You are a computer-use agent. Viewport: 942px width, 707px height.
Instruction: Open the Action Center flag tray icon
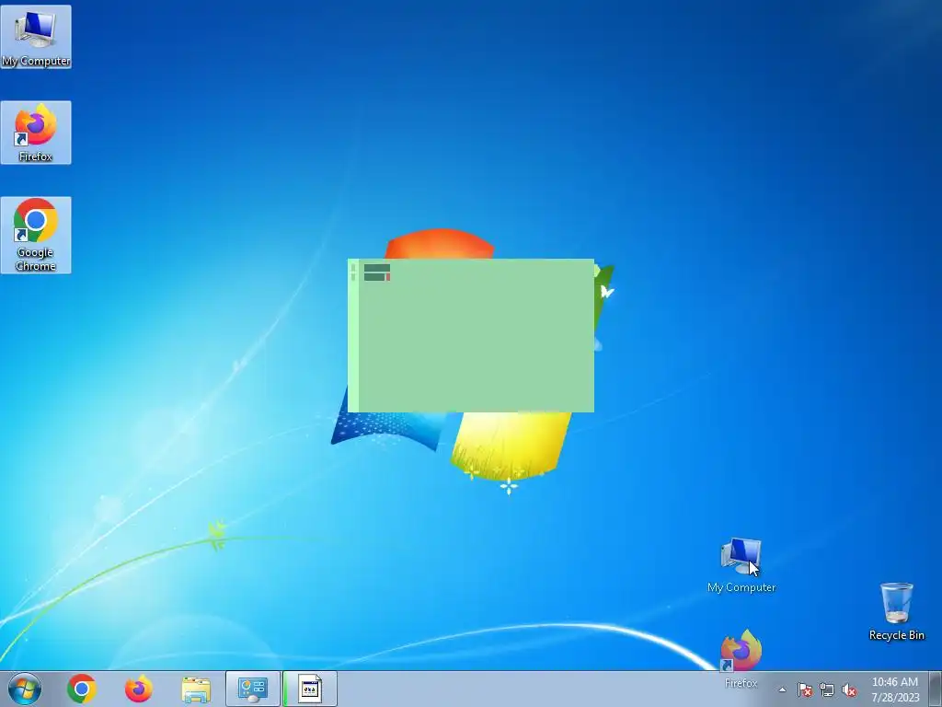(x=805, y=690)
